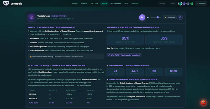
Task: Click the MP3 128k table row
Action: pyautogui.click(x=66, y=94)
